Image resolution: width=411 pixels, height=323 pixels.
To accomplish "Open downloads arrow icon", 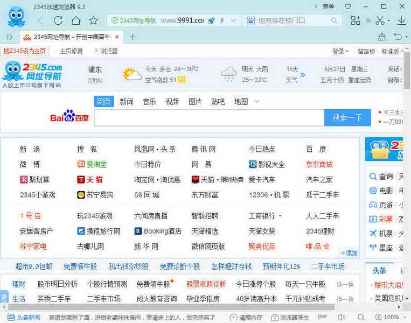I will pos(401,20).
